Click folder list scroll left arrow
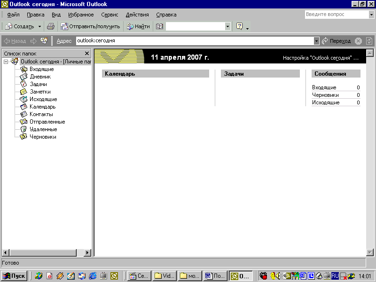Screen dimensions: 376x282 point(6,252)
